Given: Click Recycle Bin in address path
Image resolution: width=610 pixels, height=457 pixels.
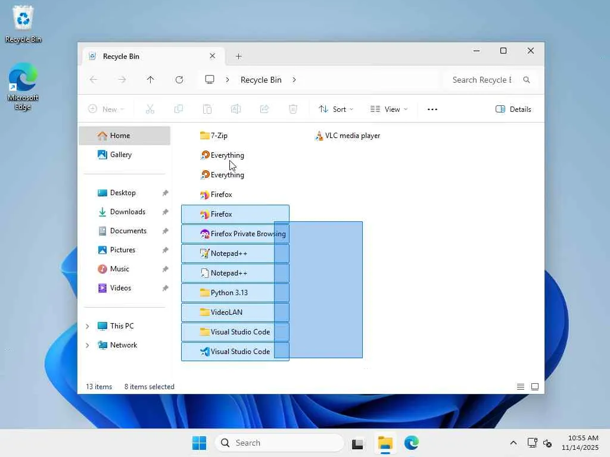Looking at the screenshot, I should pos(261,80).
